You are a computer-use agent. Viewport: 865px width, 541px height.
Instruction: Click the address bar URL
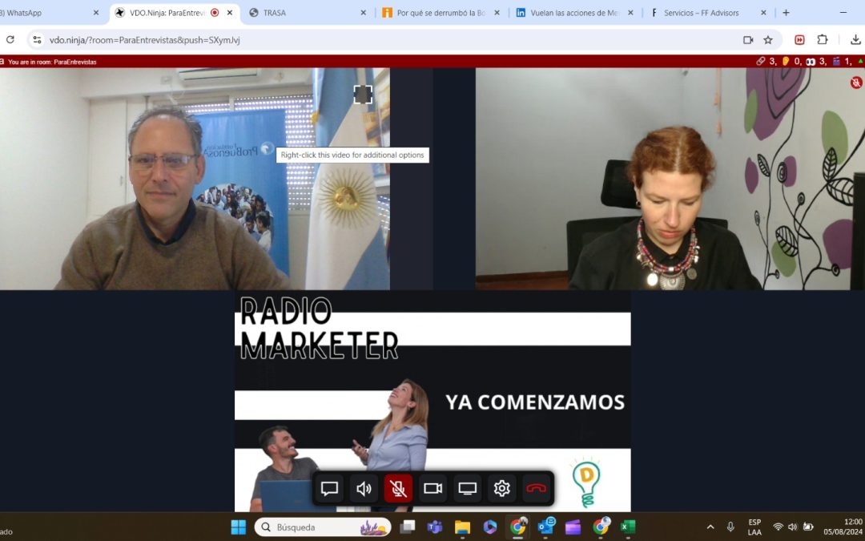(x=320, y=40)
